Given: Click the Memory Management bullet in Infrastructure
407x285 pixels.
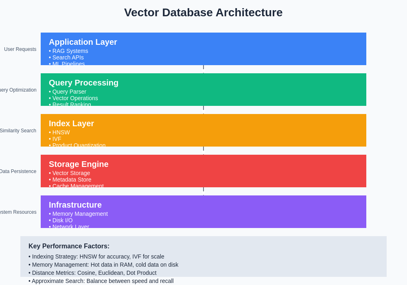Looking at the screenshot, I should (x=80, y=214).
